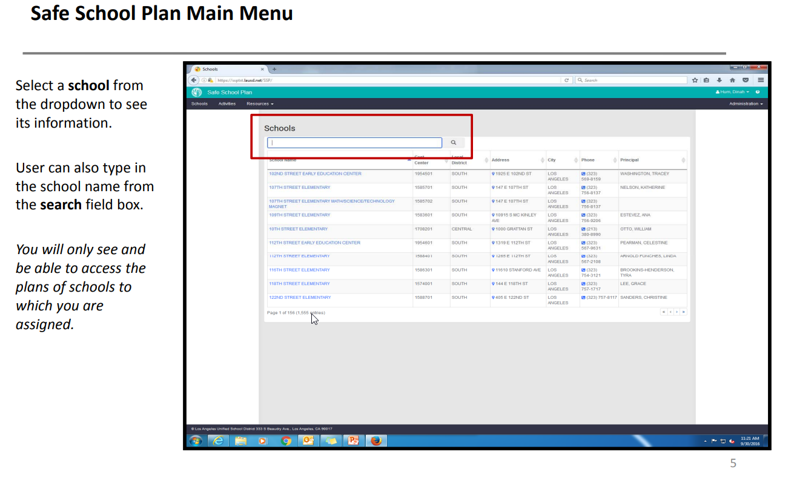
Task: Click the bookmark star icon in Firefox toolbar
Action: 695,80
